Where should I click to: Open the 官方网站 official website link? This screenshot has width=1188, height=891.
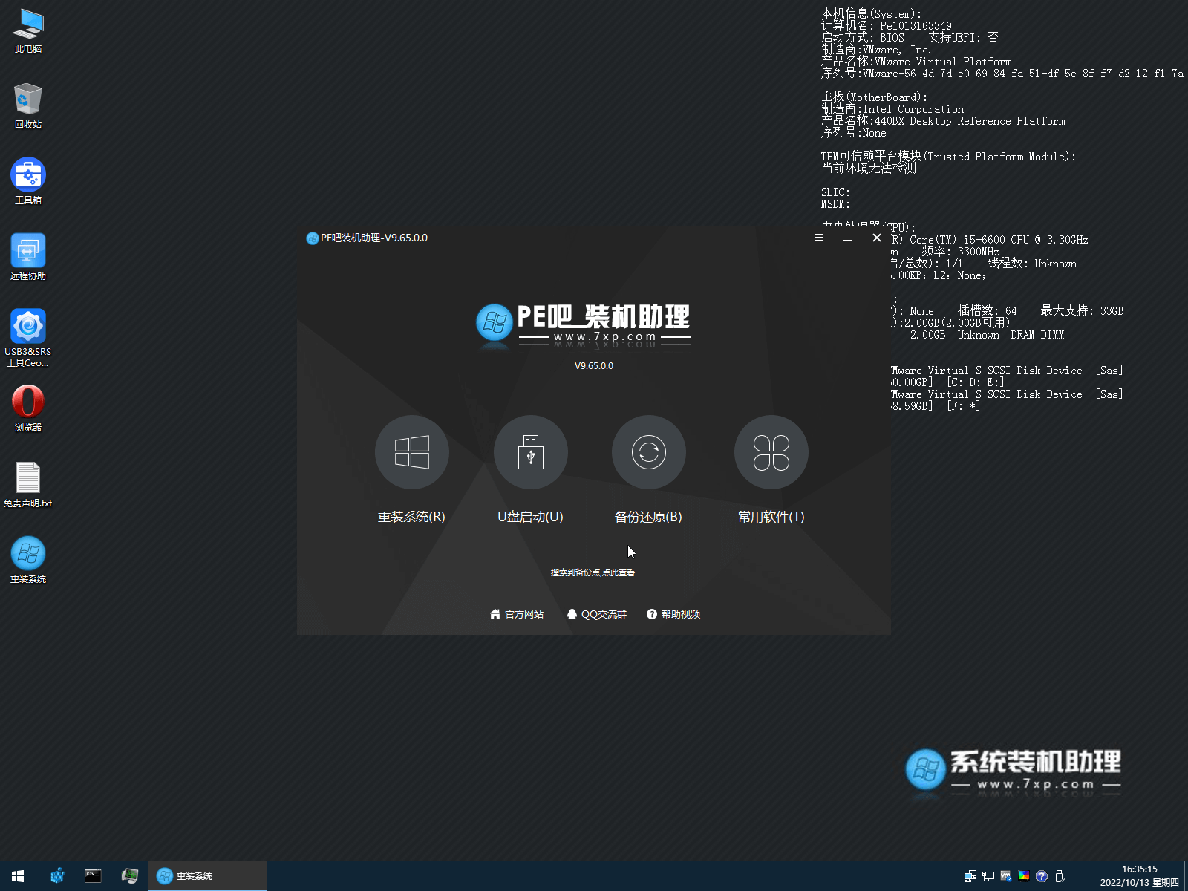click(x=517, y=614)
